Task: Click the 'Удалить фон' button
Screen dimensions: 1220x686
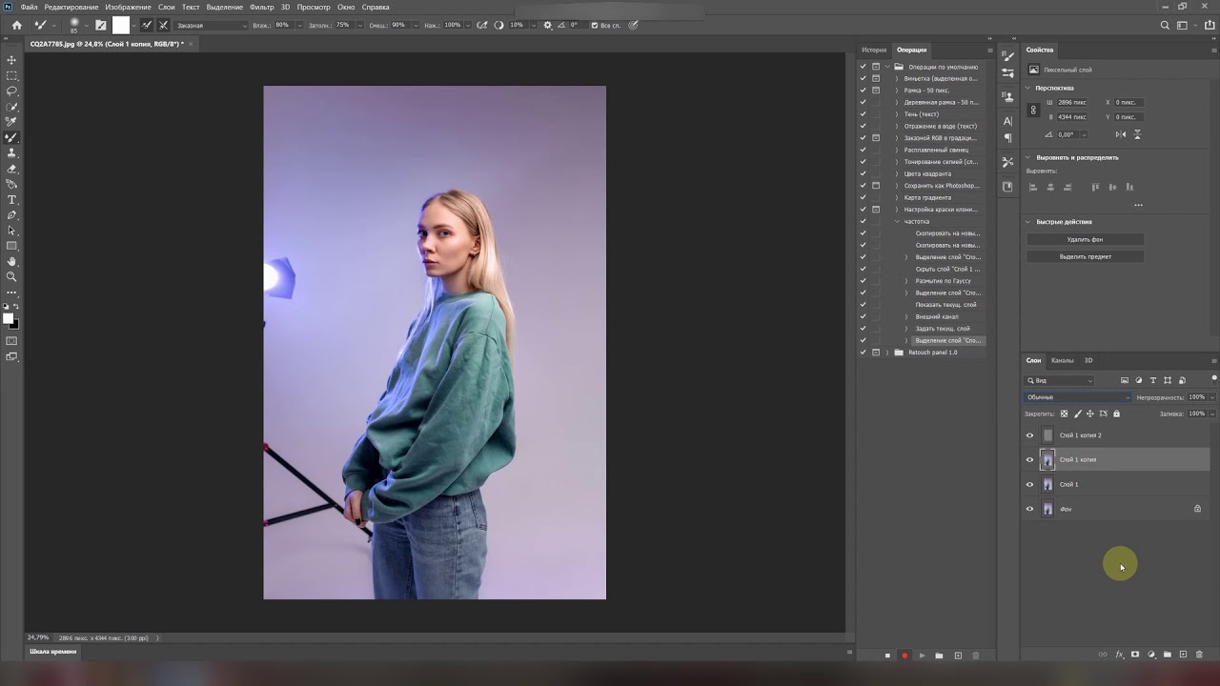Action: pos(1085,240)
